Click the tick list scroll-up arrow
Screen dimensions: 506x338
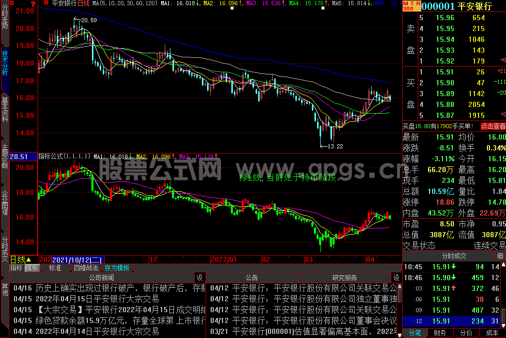coord(503,265)
